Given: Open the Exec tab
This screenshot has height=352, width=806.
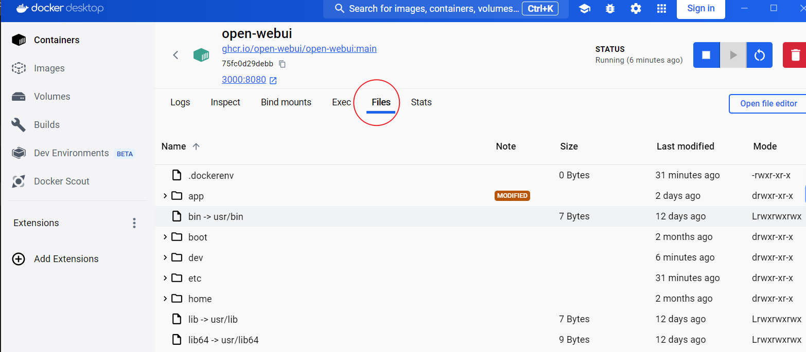Looking at the screenshot, I should tap(341, 102).
